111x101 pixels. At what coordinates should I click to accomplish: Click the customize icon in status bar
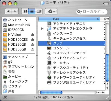pyautogui.click(x=5, y=97)
